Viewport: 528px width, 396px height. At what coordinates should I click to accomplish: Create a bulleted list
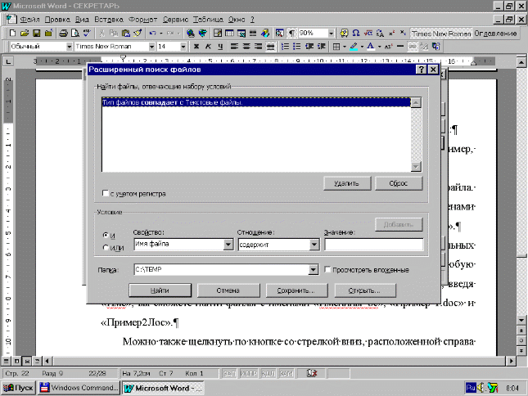296,47
